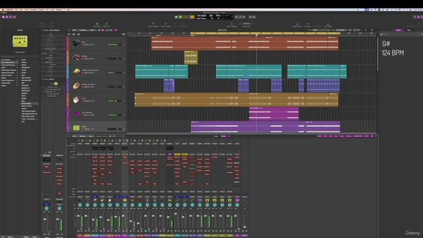
Task: Click the Add Track plus button
Action: tap(69, 34)
